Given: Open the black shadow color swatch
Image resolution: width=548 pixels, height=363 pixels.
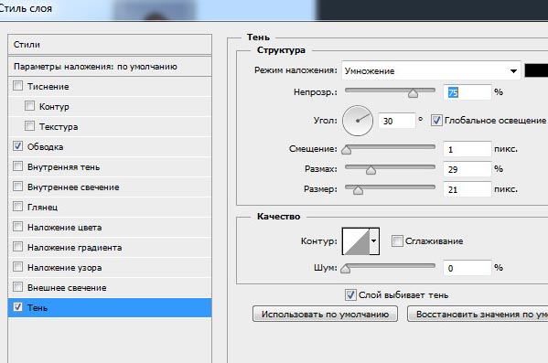Looking at the screenshot, I should [x=536, y=70].
